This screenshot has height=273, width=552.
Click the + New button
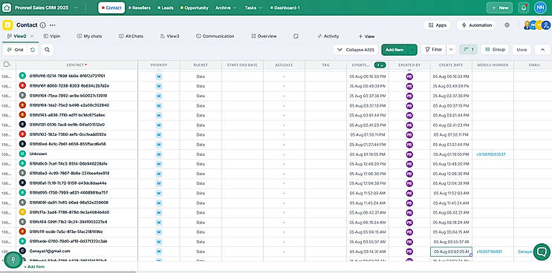499,7
